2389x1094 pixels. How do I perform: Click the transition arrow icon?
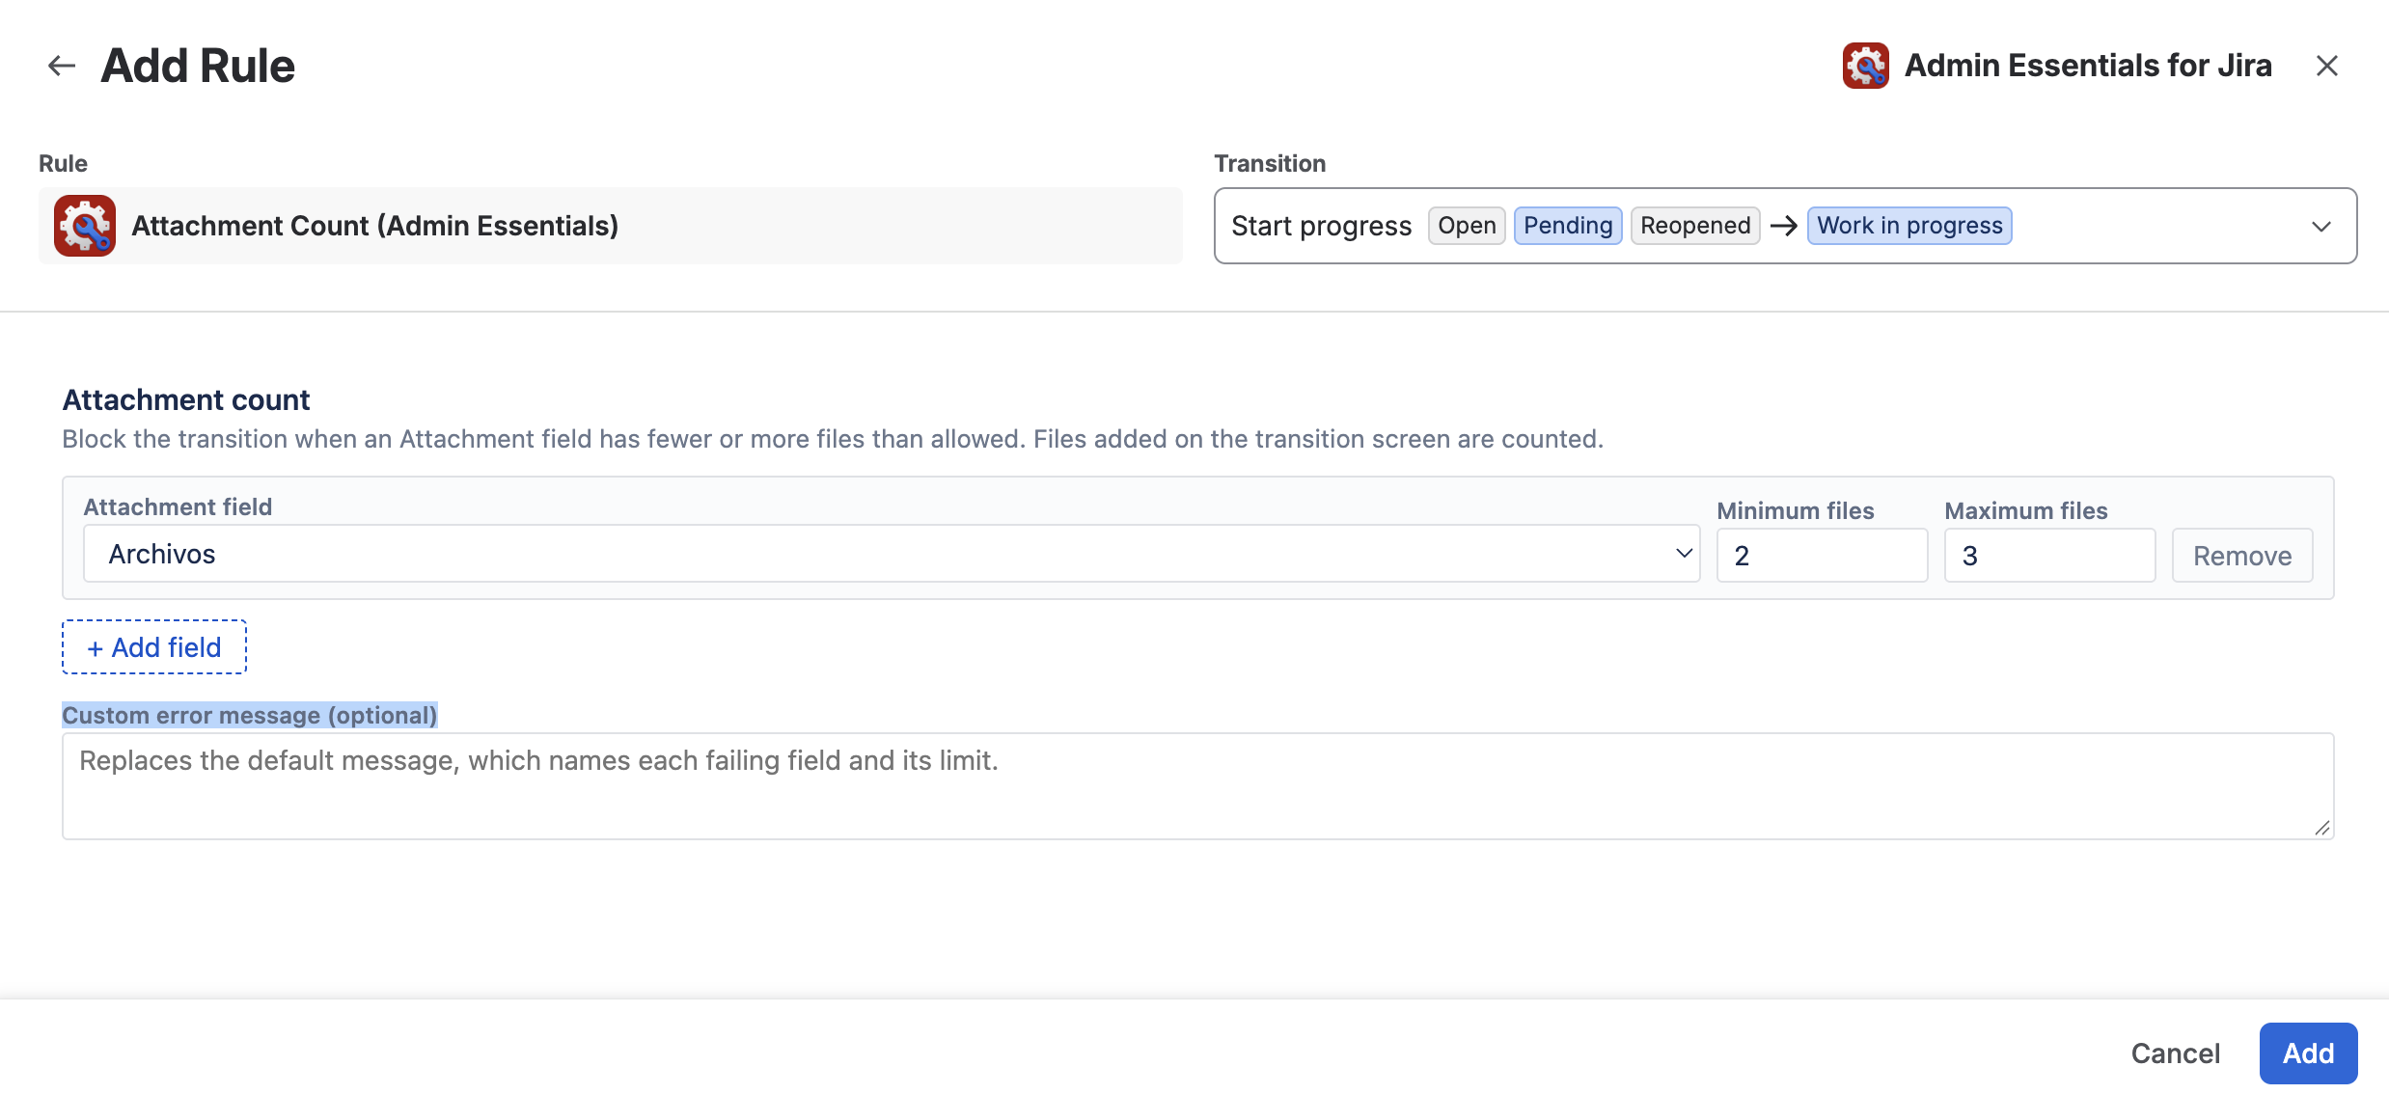tap(1784, 226)
